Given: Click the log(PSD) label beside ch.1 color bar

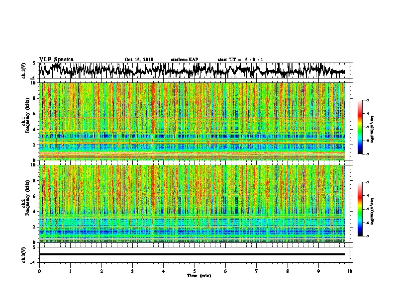Looking at the screenshot, I should pos(372,129).
